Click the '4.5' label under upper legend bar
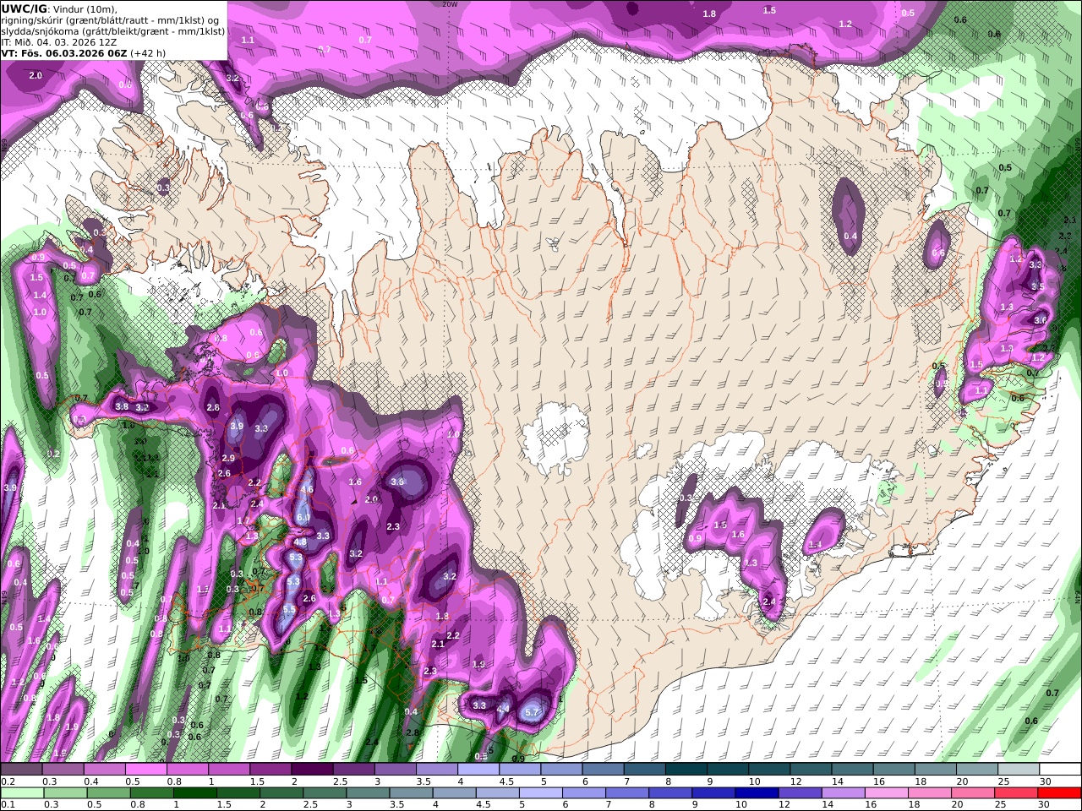1082x811 pixels. pyautogui.click(x=507, y=781)
